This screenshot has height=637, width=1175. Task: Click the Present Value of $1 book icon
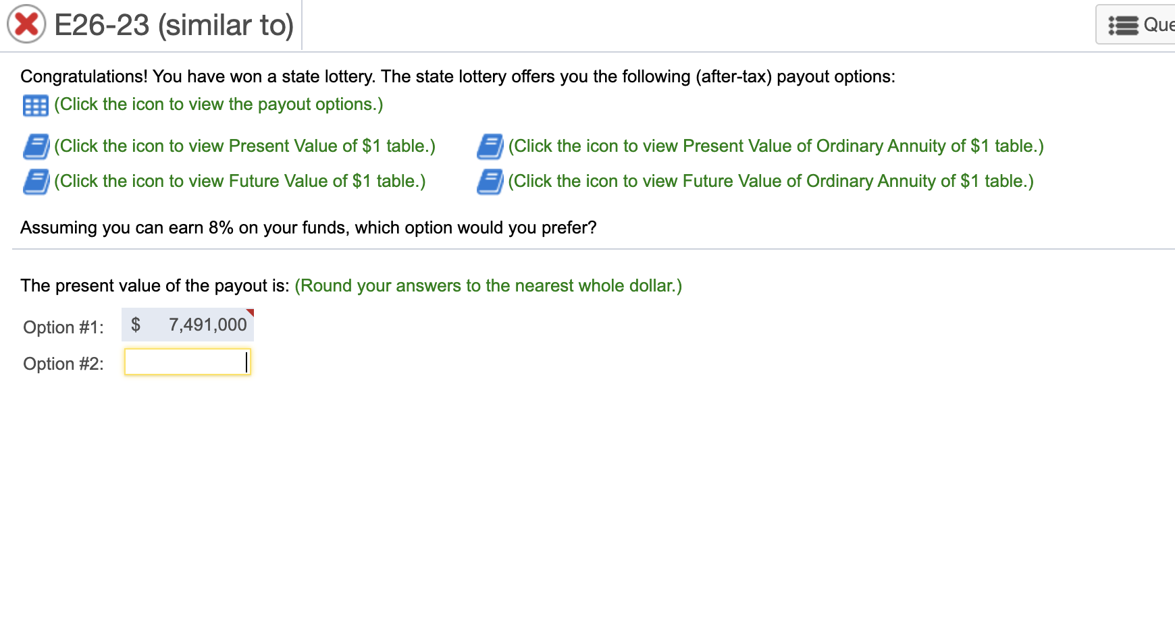pos(37,145)
